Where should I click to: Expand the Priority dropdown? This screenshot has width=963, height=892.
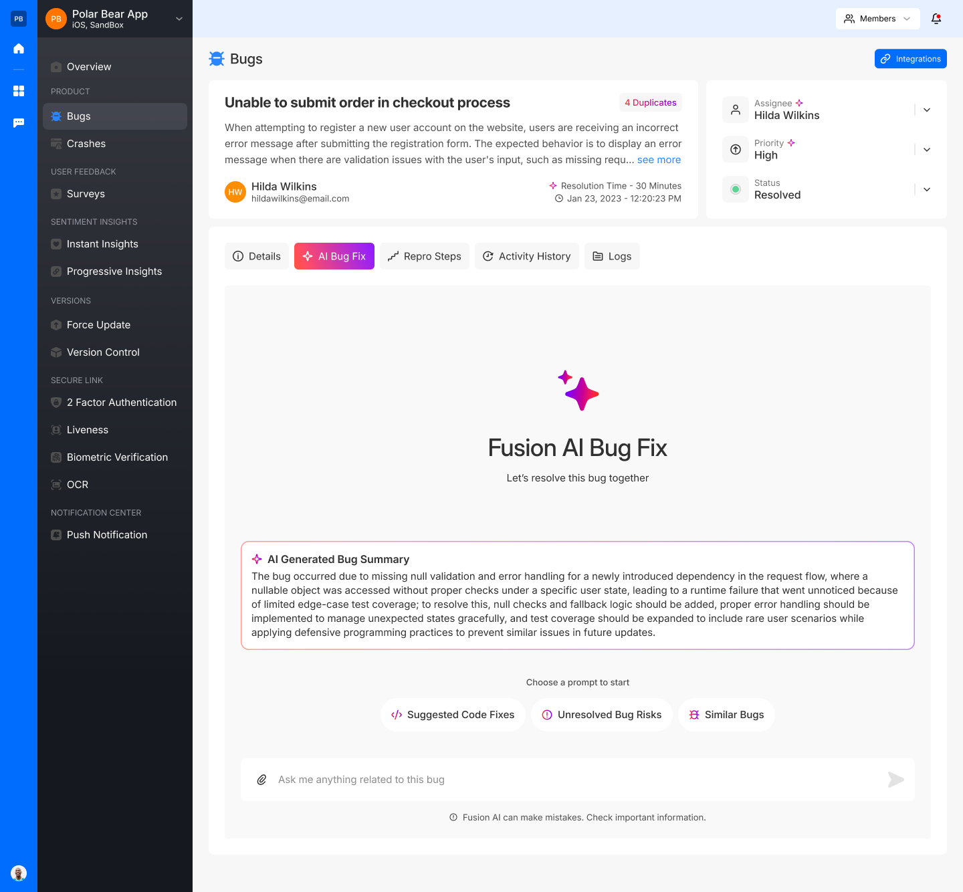pos(927,150)
